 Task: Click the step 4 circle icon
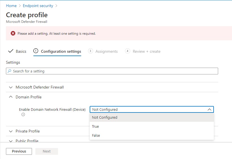tap(128, 51)
